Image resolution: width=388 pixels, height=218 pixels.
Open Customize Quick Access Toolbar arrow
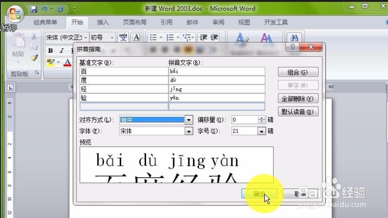click(75, 9)
